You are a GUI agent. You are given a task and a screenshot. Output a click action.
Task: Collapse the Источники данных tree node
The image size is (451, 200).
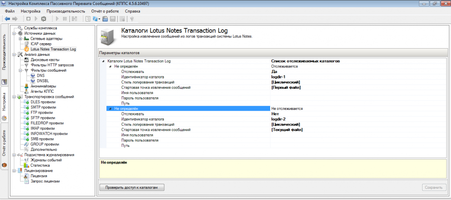coord(14,33)
